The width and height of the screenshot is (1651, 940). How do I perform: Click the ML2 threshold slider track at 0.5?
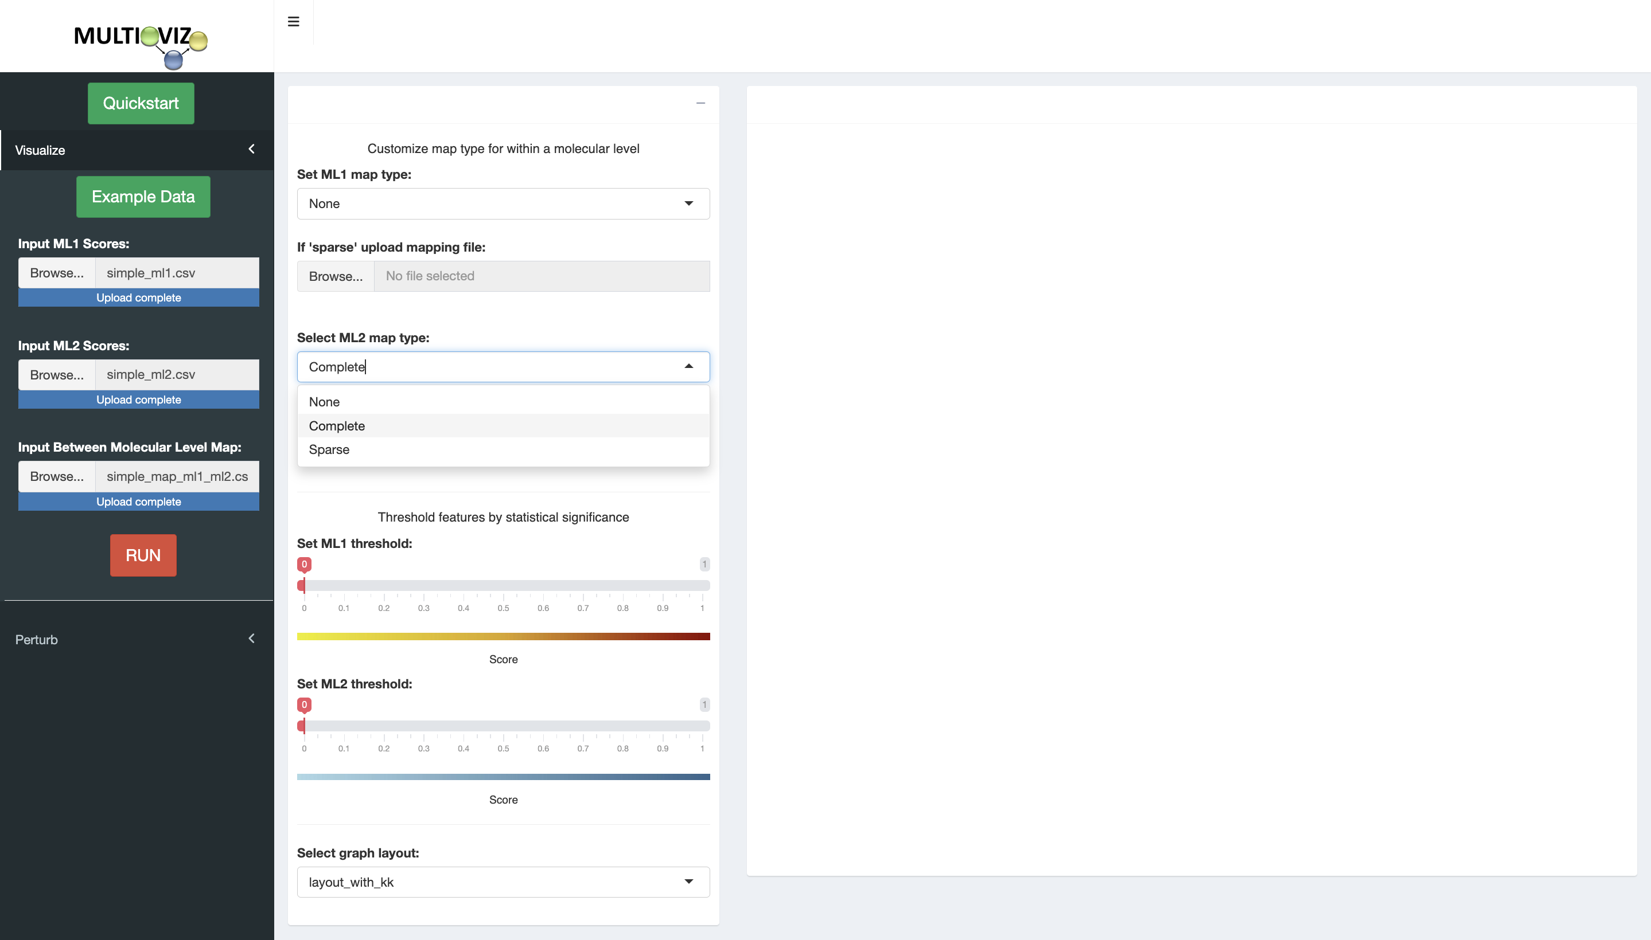(503, 726)
